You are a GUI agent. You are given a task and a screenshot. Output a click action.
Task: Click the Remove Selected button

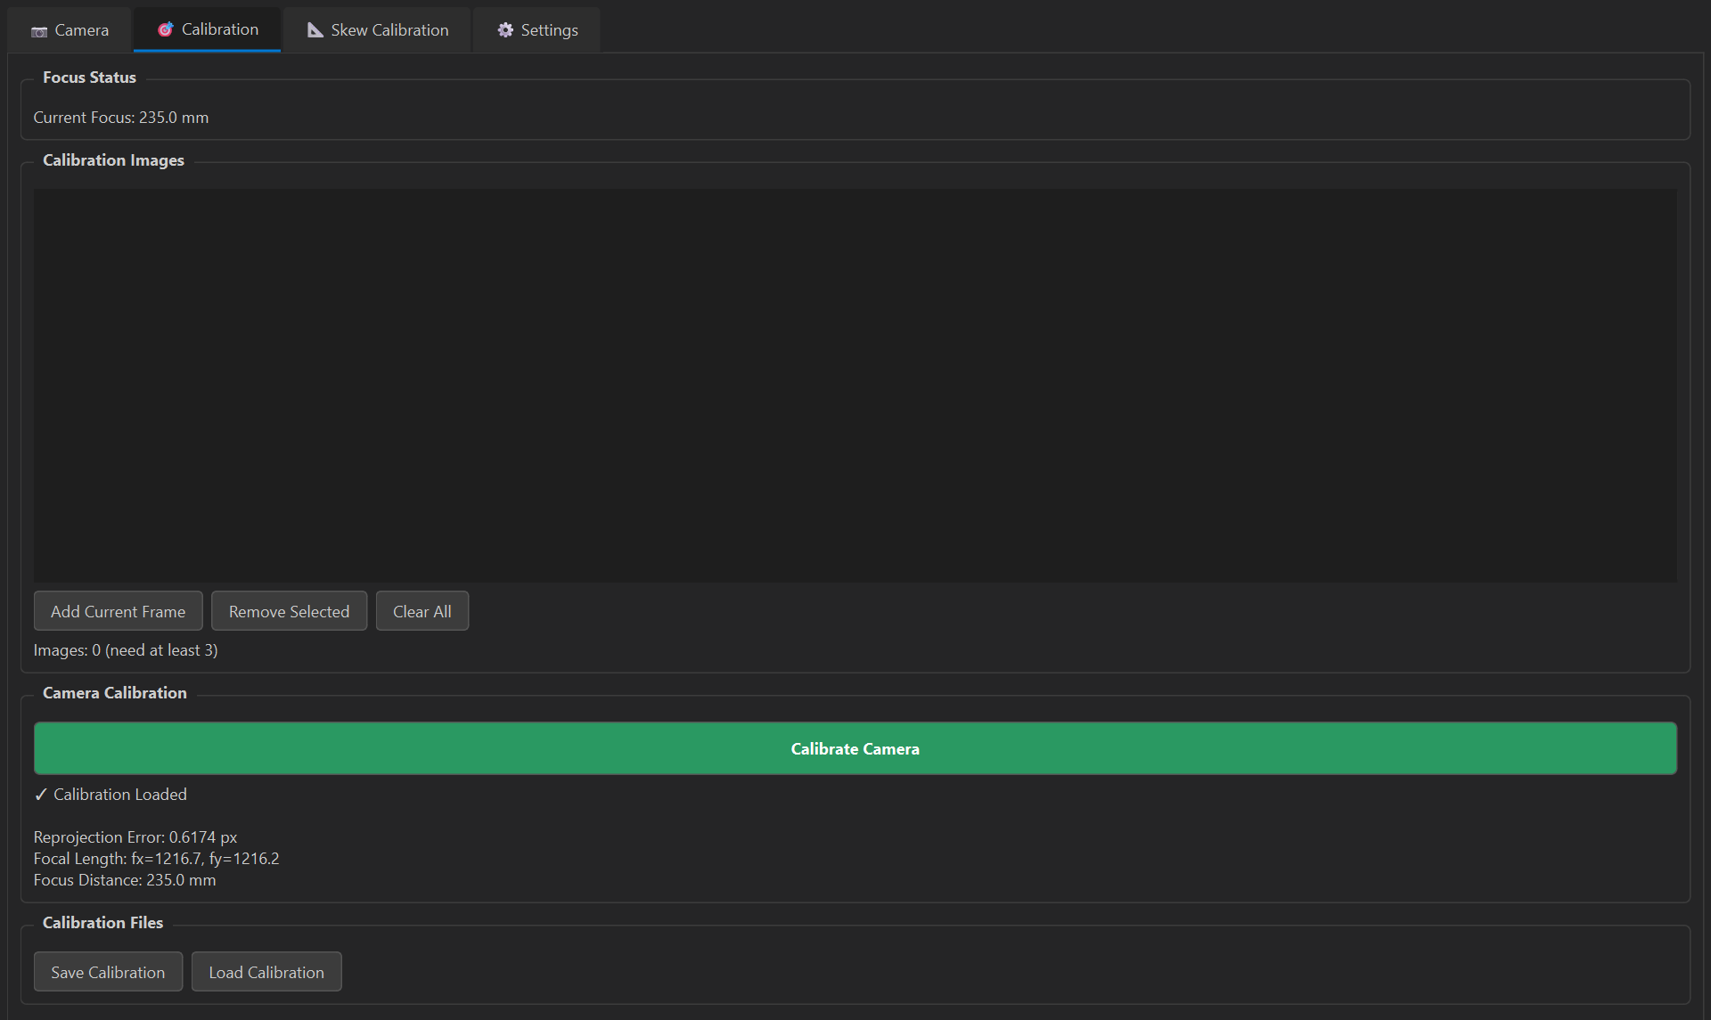[x=289, y=611]
